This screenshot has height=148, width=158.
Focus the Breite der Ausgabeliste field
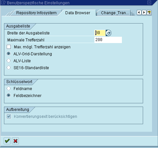[x=100, y=33]
